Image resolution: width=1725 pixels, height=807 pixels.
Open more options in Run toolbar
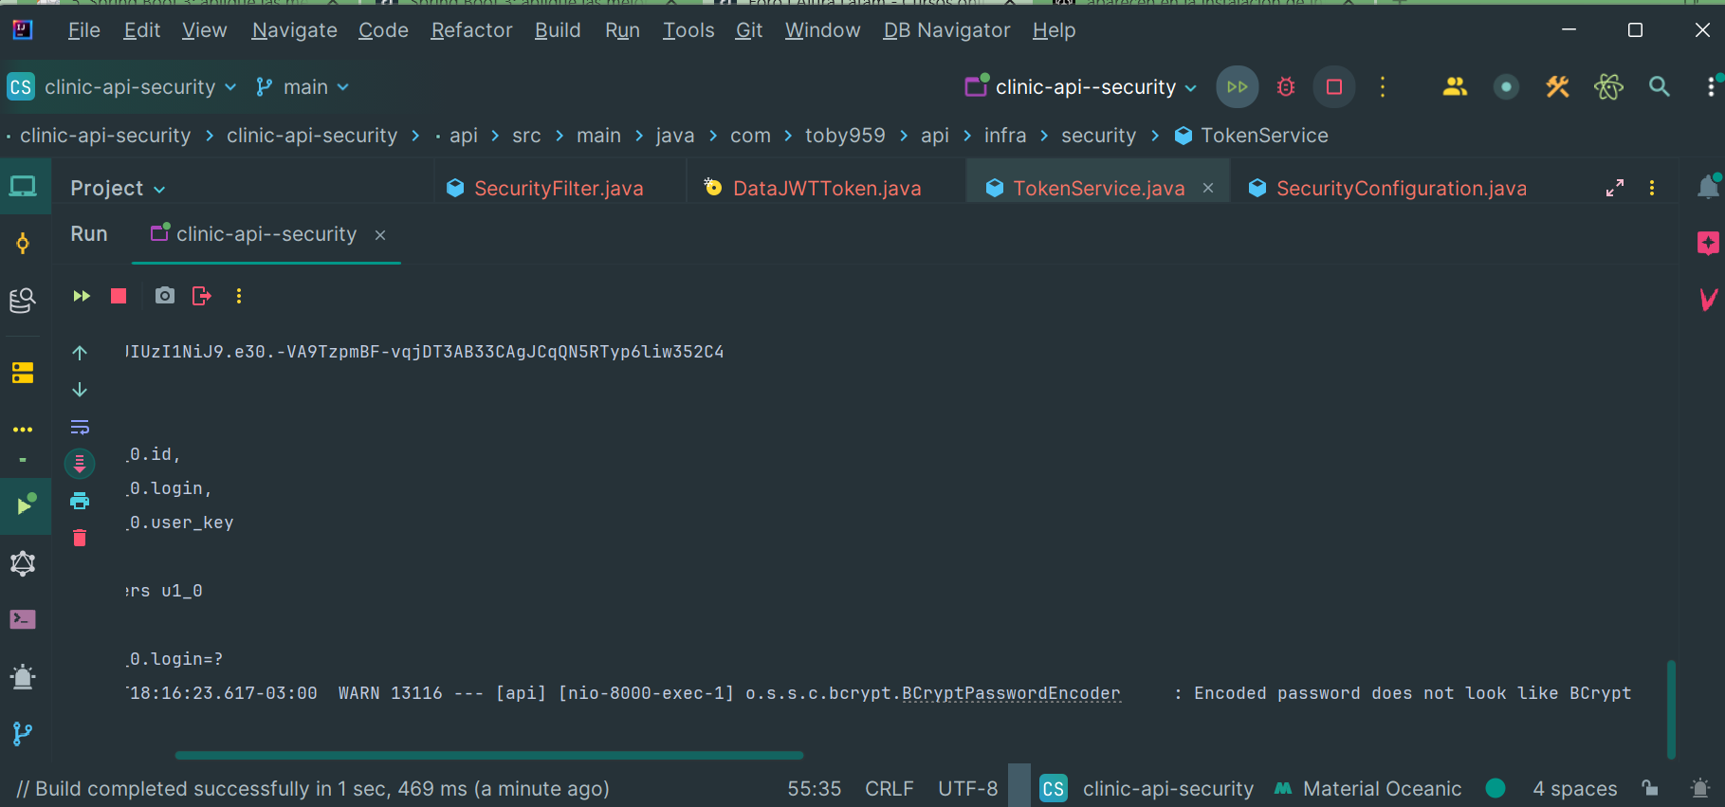click(239, 296)
